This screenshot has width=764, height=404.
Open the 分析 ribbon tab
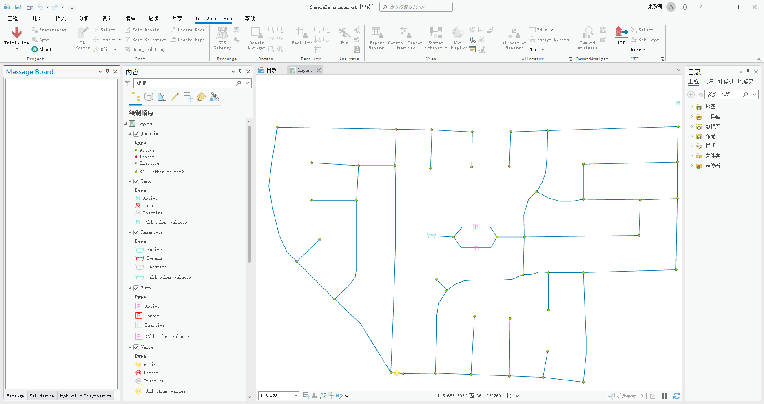pos(84,18)
